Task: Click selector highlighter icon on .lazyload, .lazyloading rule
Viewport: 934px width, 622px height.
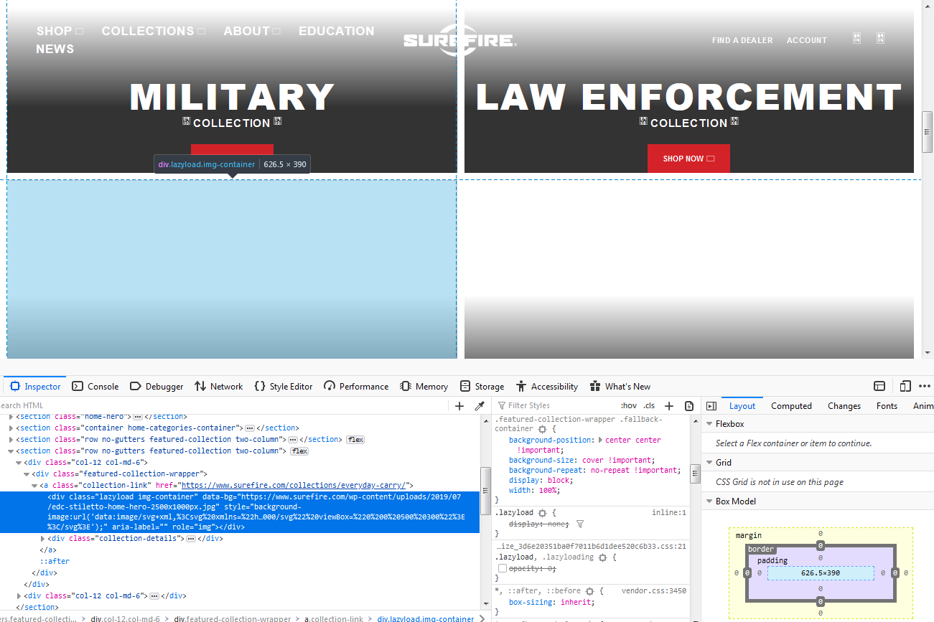Action: point(603,557)
